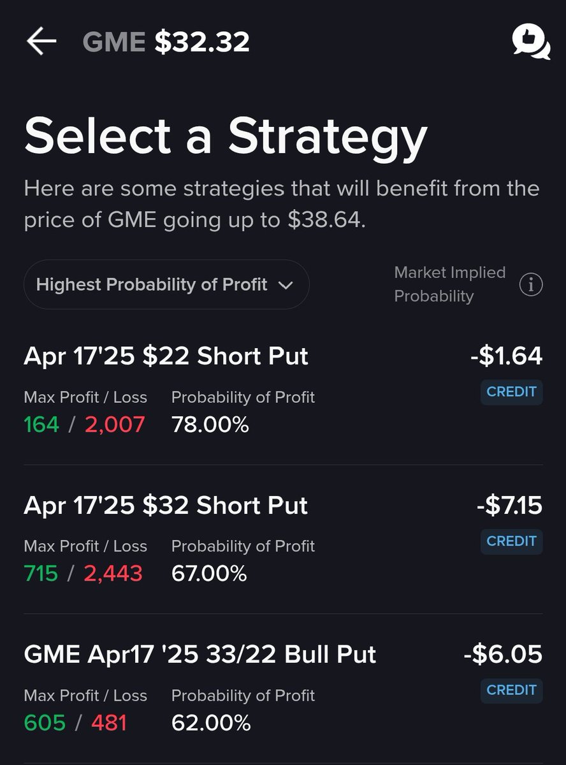This screenshot has height=765, width=566.
Task: Tap 62.00% Probability of Profit value
Action: pyautogui.click(x=211, y=723)
